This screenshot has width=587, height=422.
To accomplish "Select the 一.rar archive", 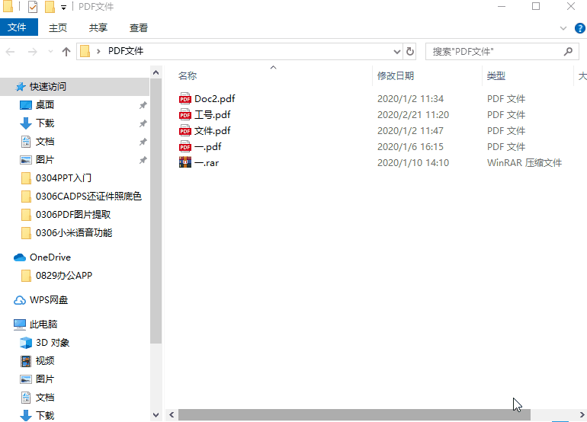I will pyautogui.click(x=207, y=163).
